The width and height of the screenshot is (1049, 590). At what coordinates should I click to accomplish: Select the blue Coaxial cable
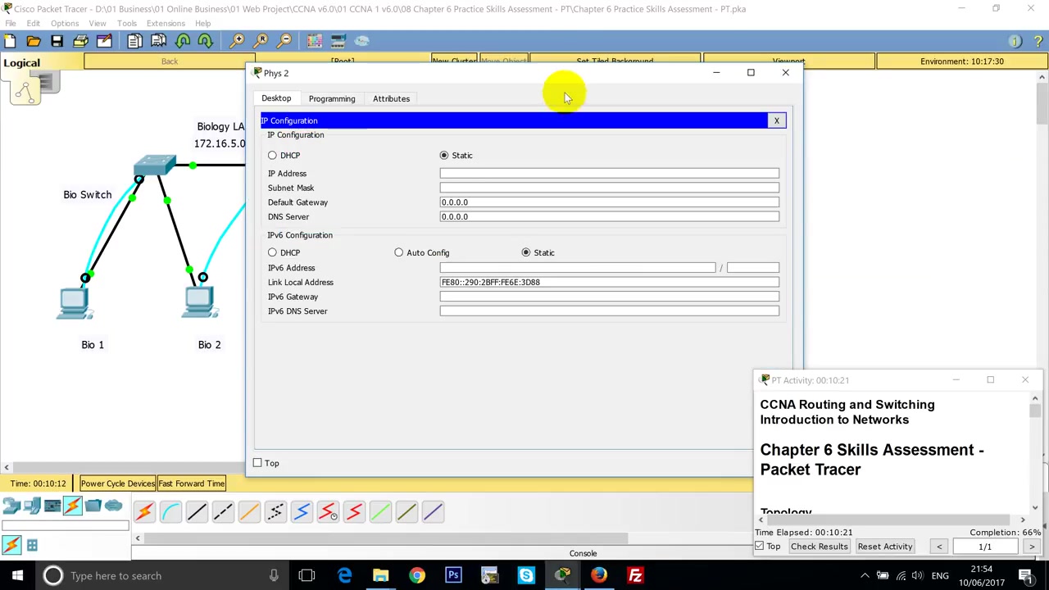click(x=302, y=512)
